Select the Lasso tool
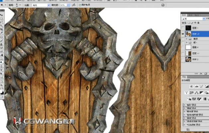209x133 pixels. point(1,22)
